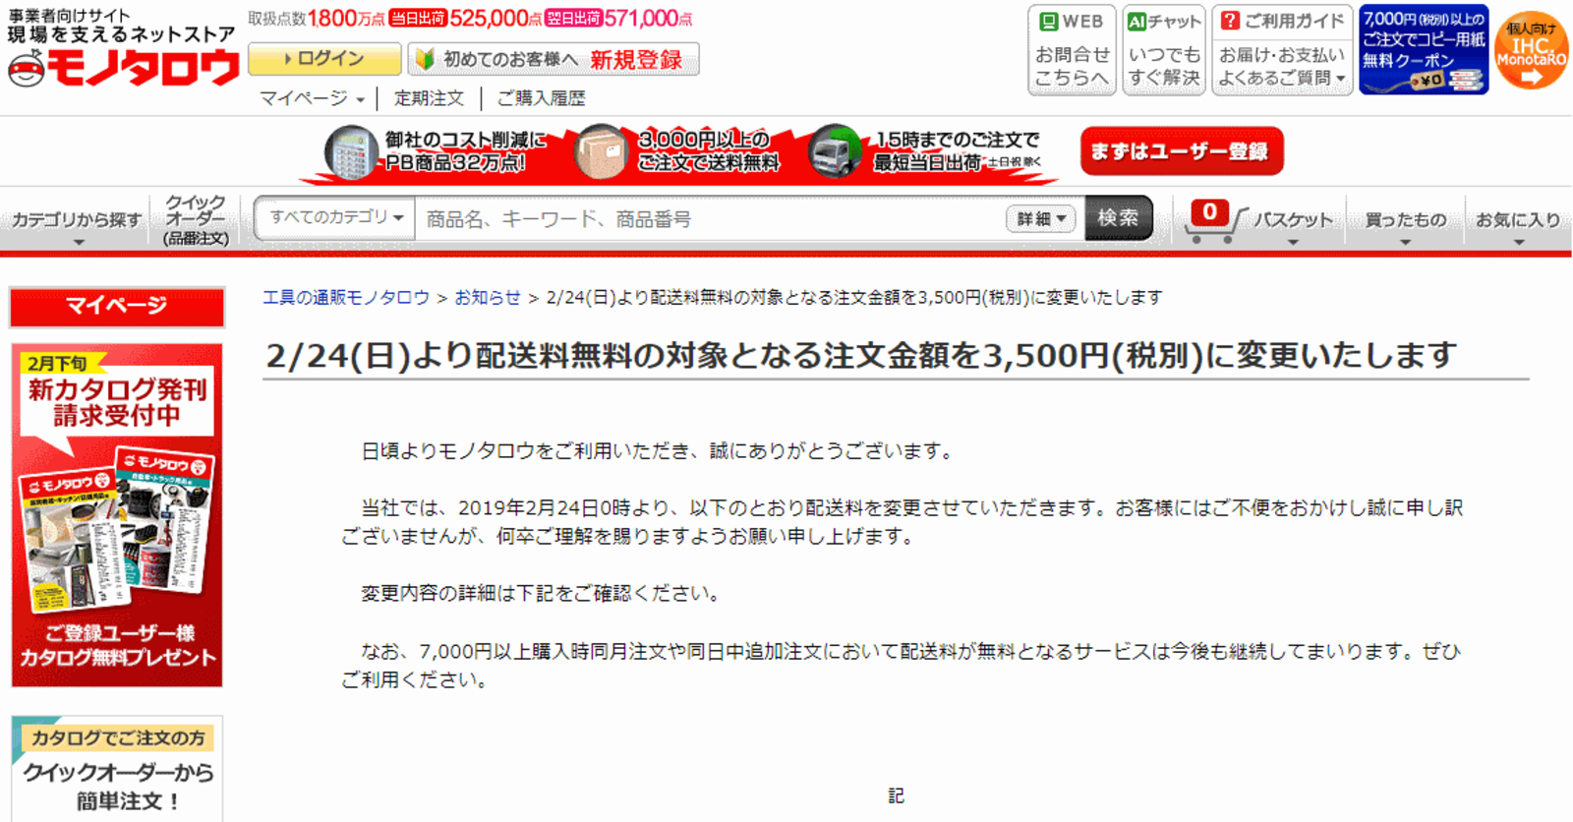The image size is (1573, 822).
Task: Open ご購入履歴 link
Action: (x=541, y=98)
